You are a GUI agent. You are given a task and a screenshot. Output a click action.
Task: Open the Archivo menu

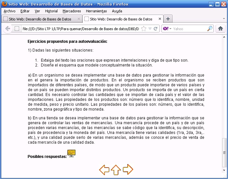[9, 11]
